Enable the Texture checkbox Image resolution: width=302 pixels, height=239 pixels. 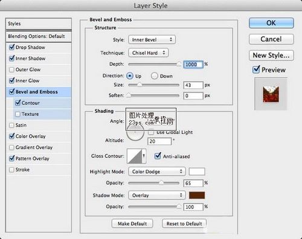pyautogui.click(x=18, y=114)
